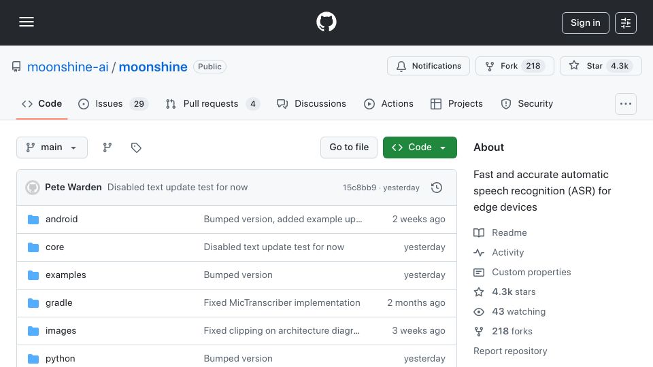The image size is (653, 367).
Task: Star the repository with Star button
Action: [601, 66]
